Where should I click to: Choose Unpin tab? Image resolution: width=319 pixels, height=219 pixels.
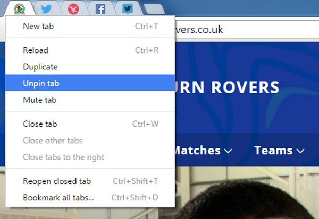(90, 83)
